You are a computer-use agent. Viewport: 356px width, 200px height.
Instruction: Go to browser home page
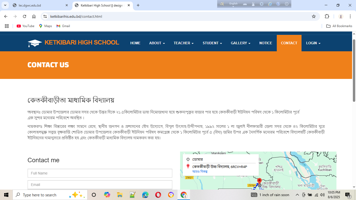pyautogui.click(x=34, y=16)
